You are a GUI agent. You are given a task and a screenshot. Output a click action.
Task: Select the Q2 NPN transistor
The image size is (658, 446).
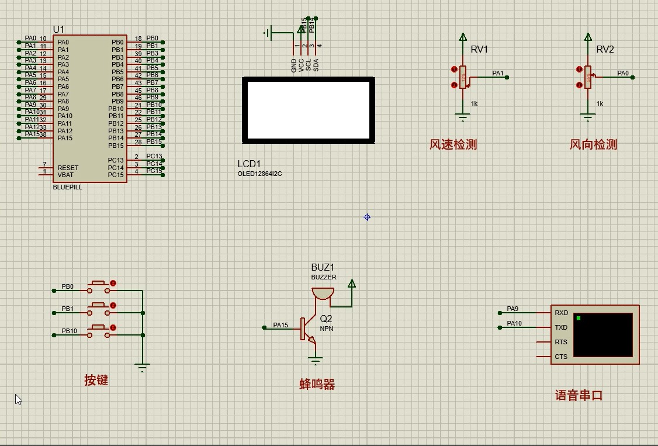308,329
